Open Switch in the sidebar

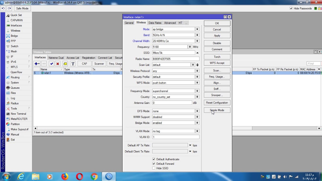(14, 46)
